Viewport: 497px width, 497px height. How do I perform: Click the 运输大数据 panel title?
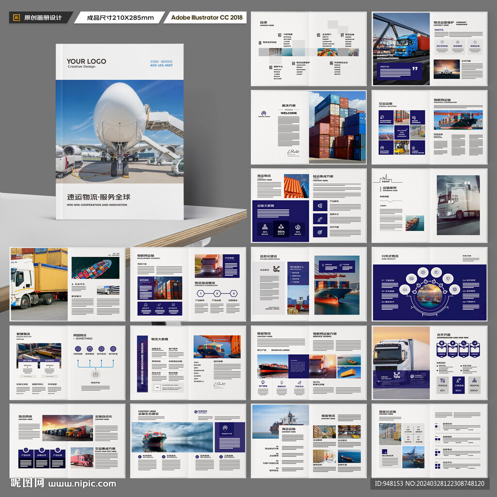(265, 206)
